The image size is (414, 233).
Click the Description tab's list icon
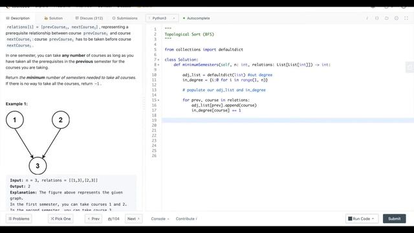(8, 18)
